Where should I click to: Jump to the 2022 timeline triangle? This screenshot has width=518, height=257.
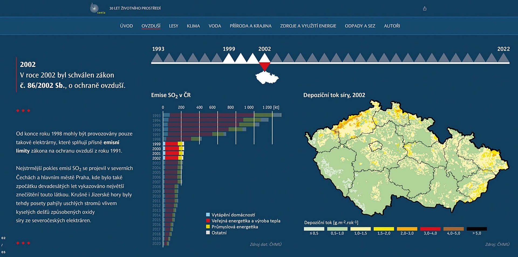point(503,58)
